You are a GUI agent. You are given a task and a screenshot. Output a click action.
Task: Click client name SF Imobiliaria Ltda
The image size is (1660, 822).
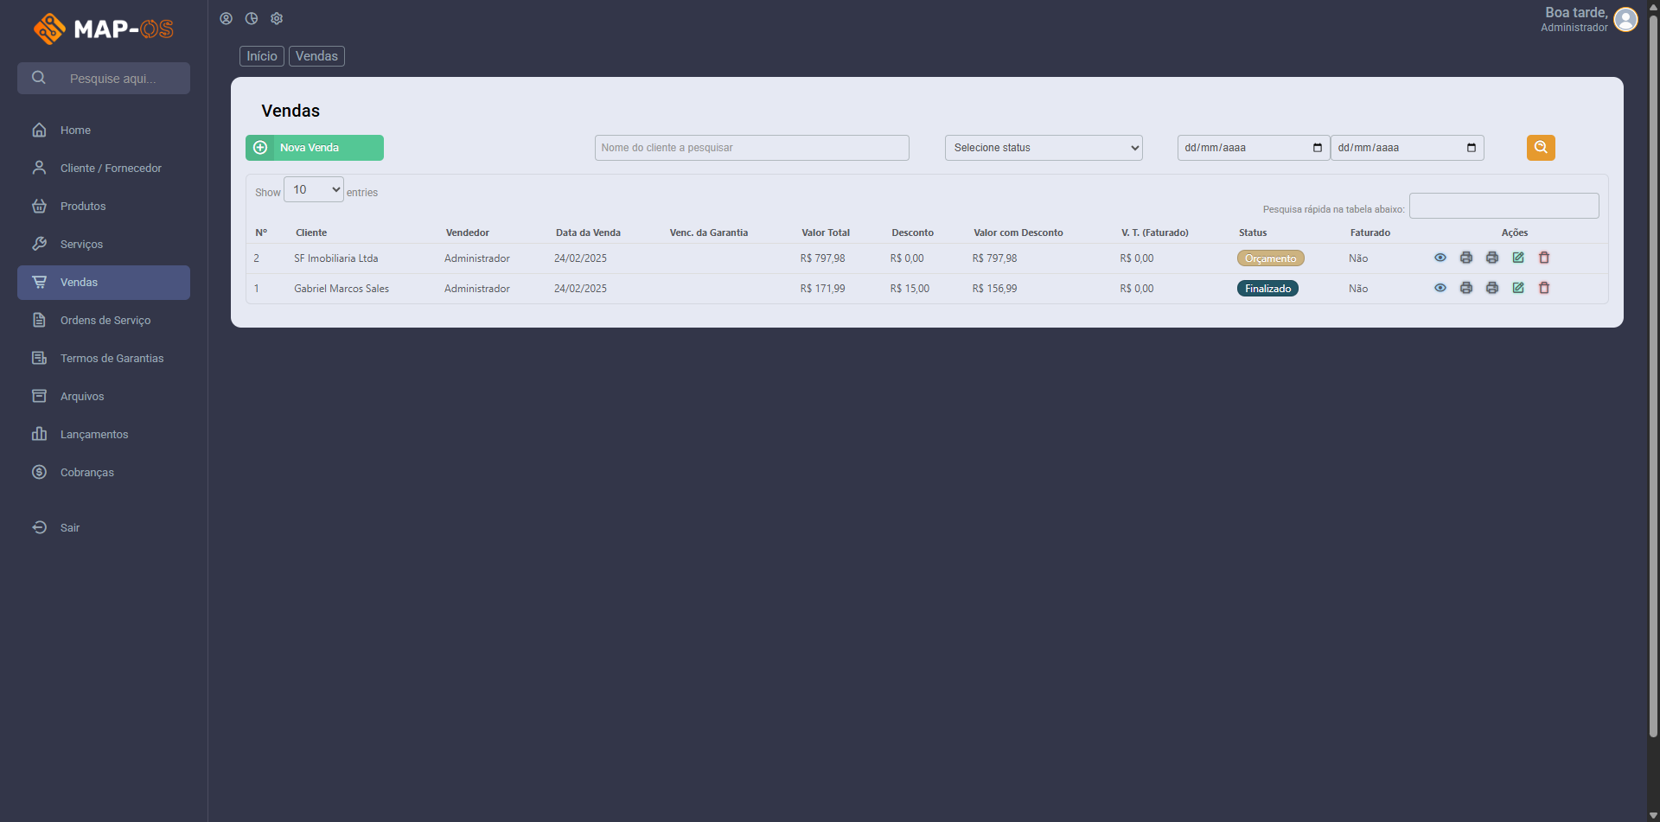click(x=336, y=258)
